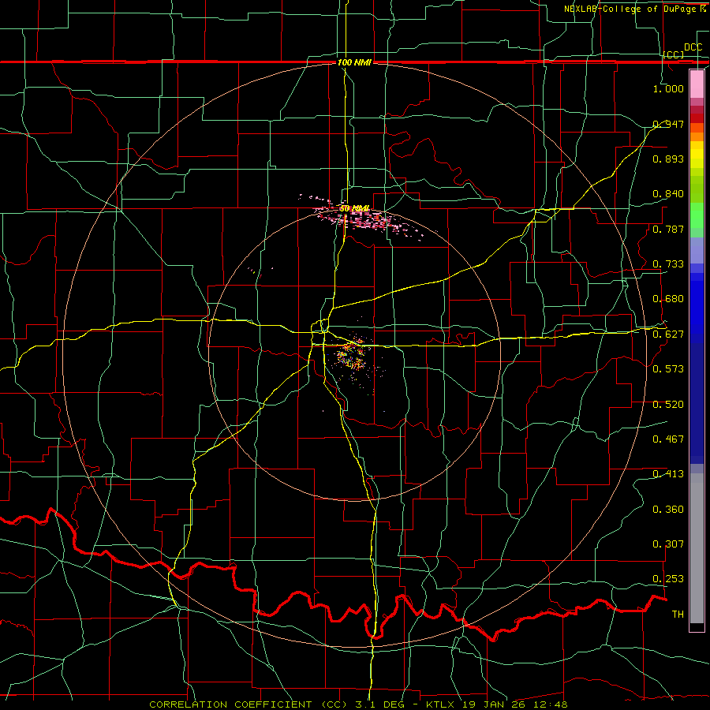Select the 0.947 scale value
This screenshot has height=710, width=710.
pyautogui.click(x=668, y=124)
